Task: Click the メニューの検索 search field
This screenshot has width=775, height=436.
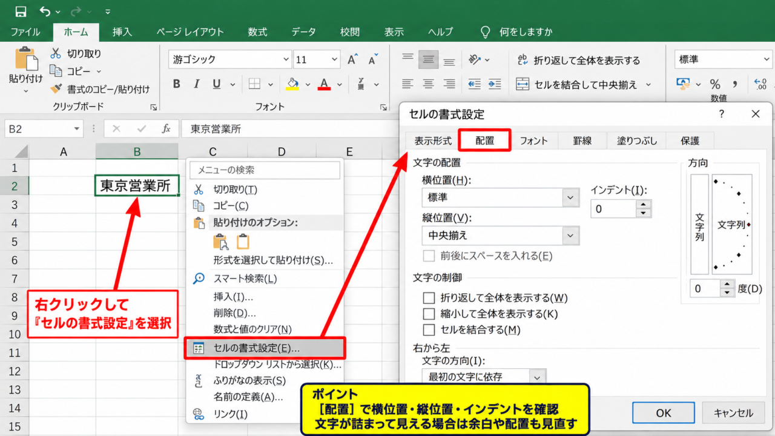Action: (x=265, y=170)
